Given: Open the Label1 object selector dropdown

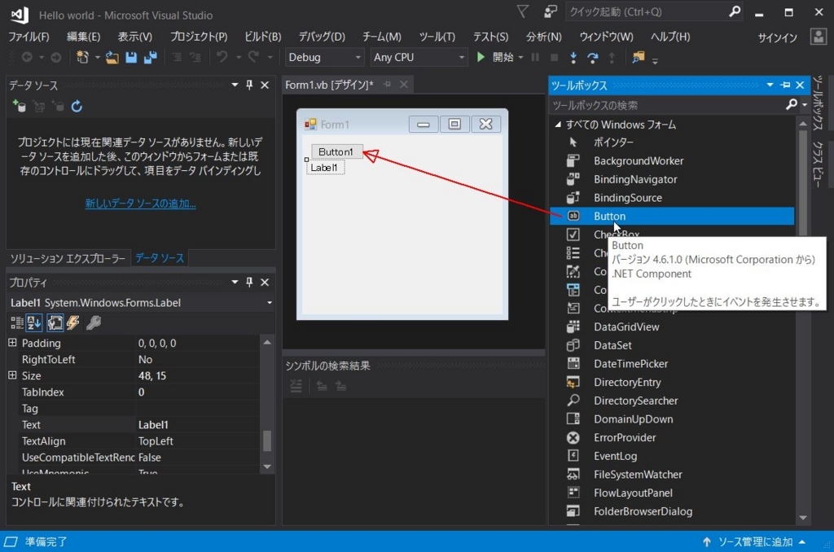Looking at the screenshot, I should click(x=270, y=303).
